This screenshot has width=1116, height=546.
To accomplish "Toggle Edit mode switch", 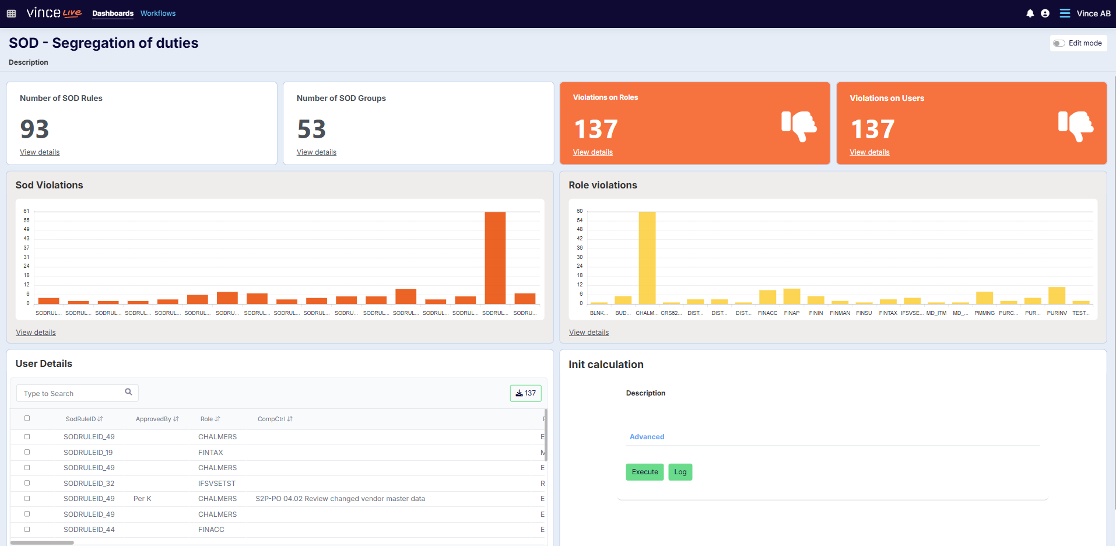I will (x=1059, y=43).
